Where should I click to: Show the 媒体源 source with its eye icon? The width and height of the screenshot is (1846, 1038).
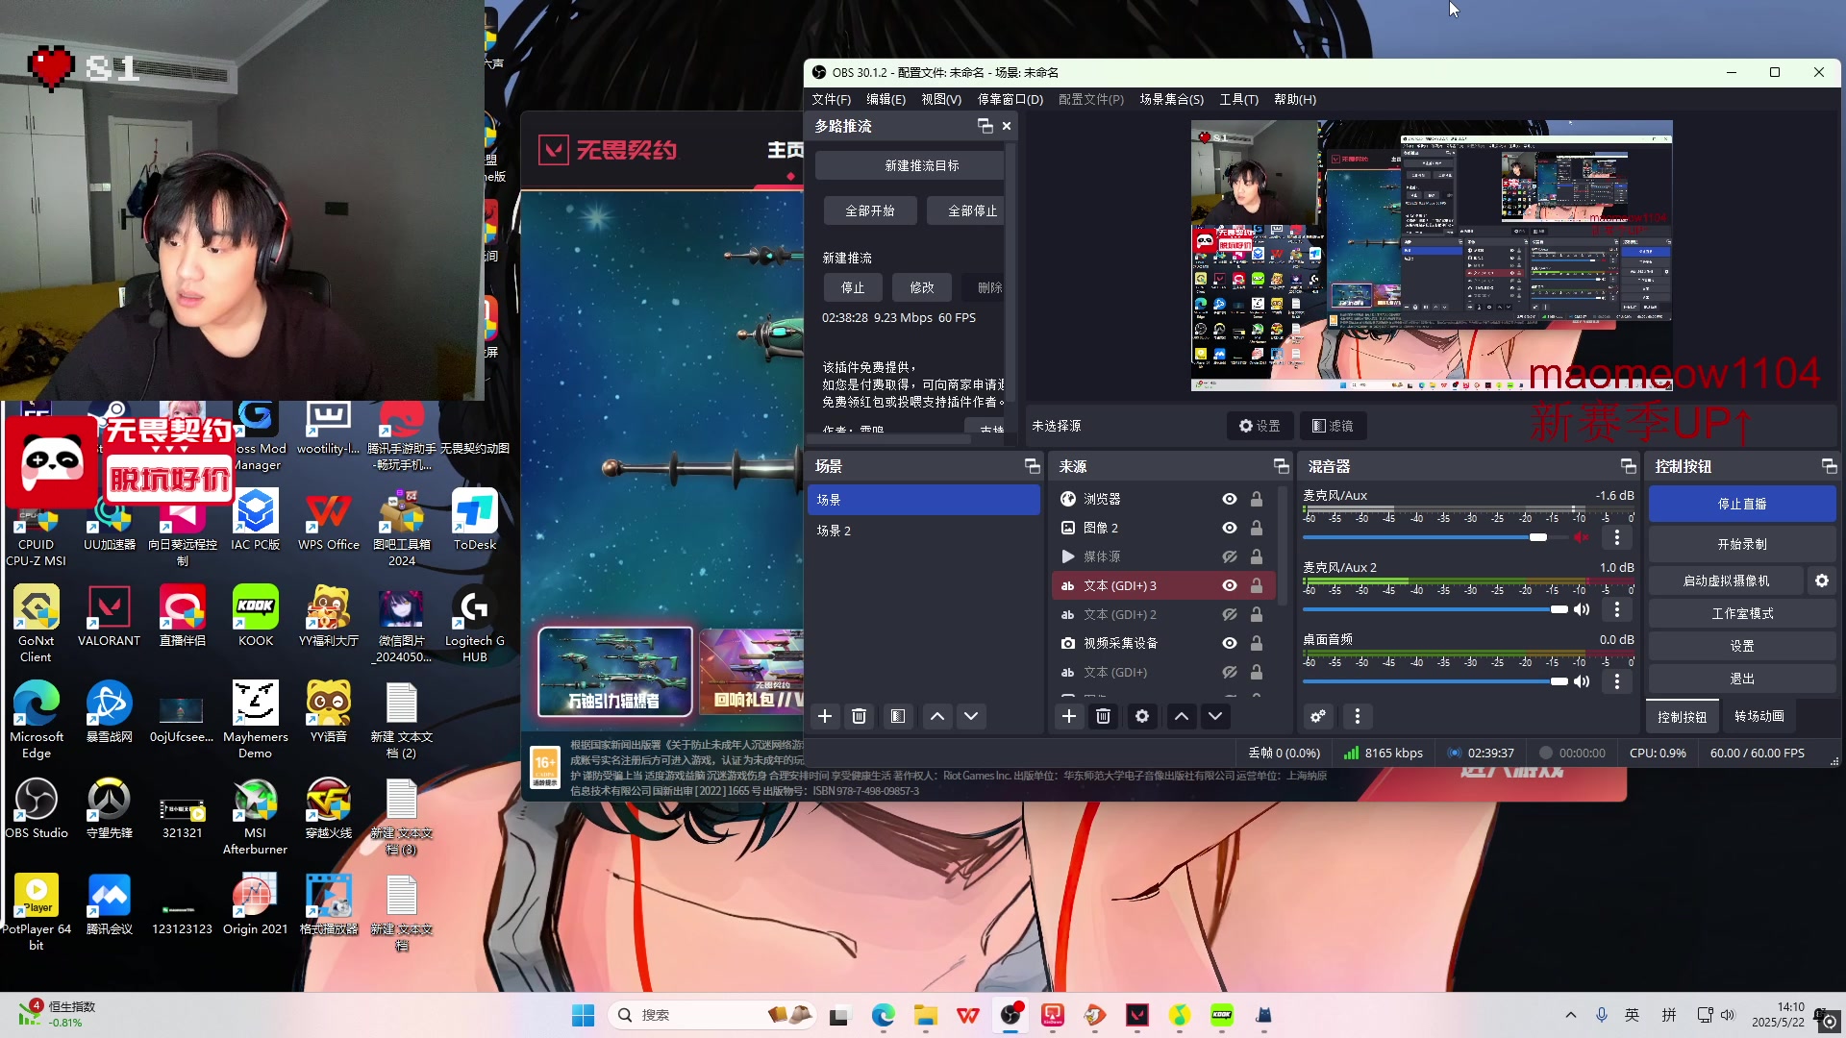click(x=1230, y=556)
